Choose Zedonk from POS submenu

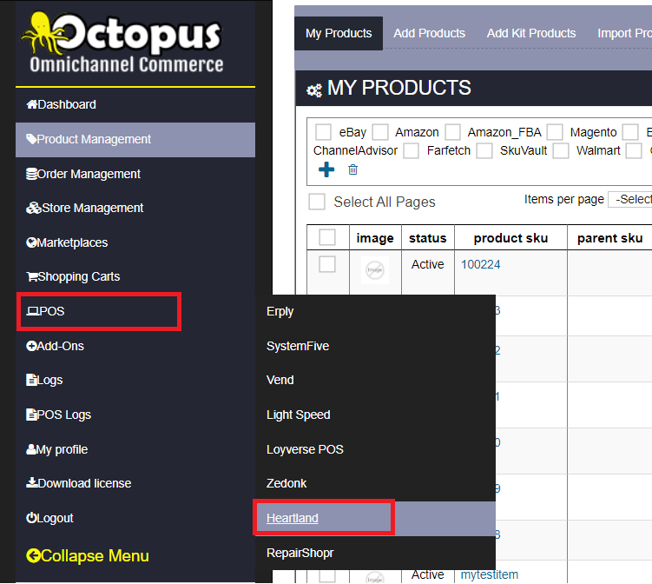(375, 484)
